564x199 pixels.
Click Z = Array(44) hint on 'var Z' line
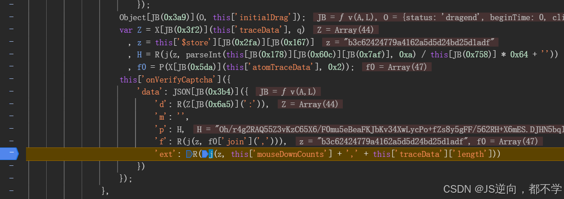[x=345, y=30]
